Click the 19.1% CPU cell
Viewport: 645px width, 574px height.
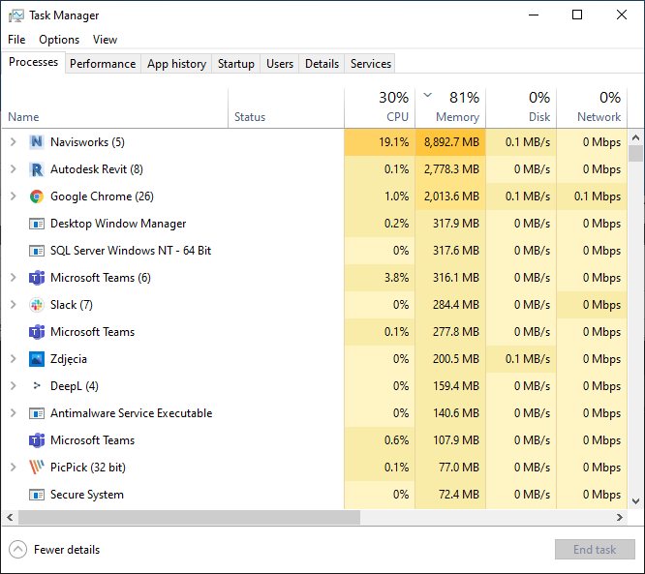tap(380, 142)
